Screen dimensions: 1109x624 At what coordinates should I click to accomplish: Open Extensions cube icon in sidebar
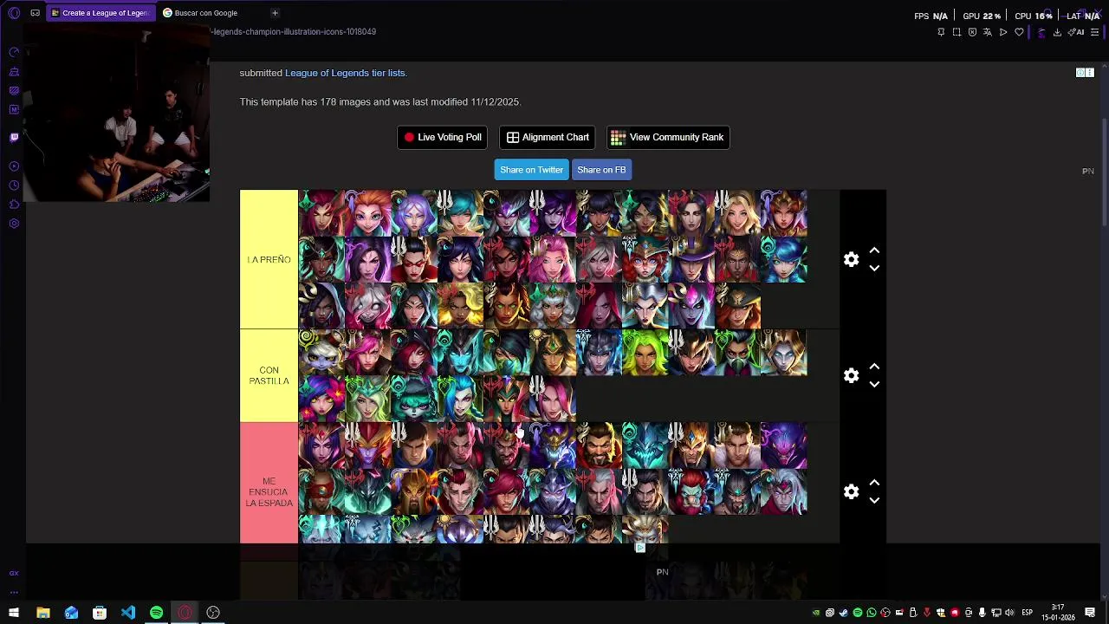[14, 205]
